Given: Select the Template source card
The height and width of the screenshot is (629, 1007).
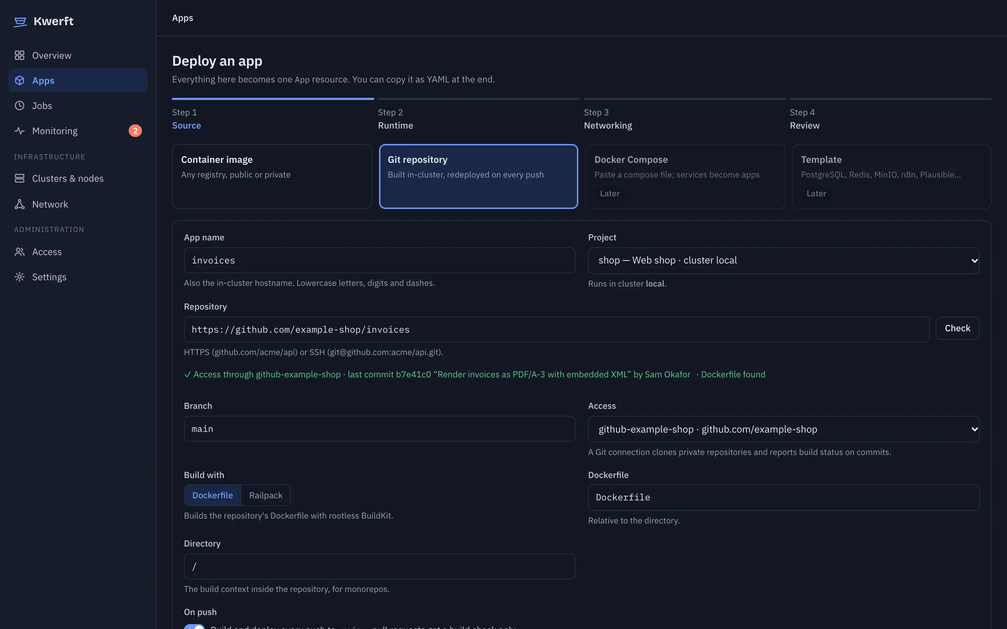Looking at the screenshot, I should (892, 176).
